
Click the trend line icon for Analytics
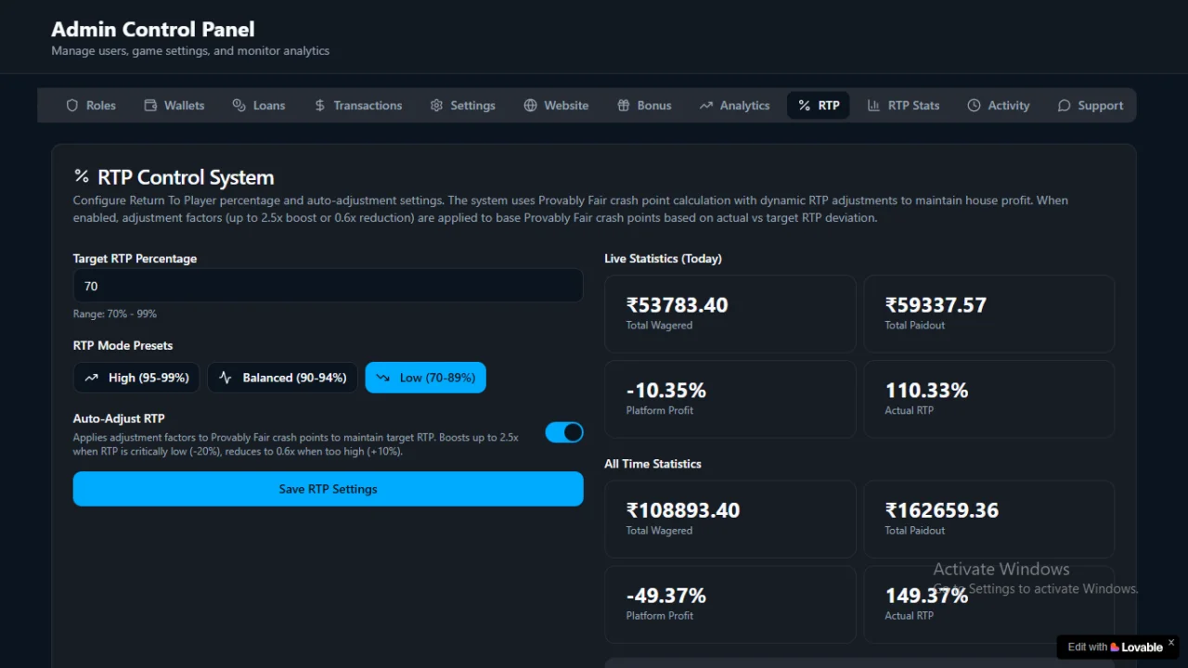[x=706, y=106]
